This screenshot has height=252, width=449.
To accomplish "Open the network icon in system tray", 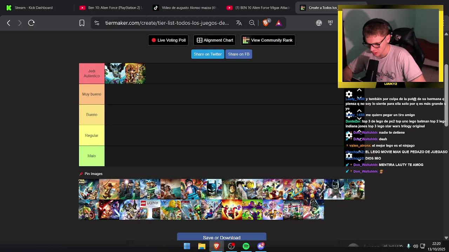I will [x=423, y=246].
